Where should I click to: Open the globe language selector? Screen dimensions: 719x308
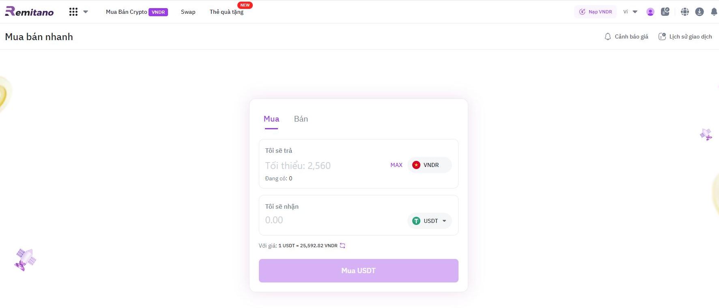(685, 12)
